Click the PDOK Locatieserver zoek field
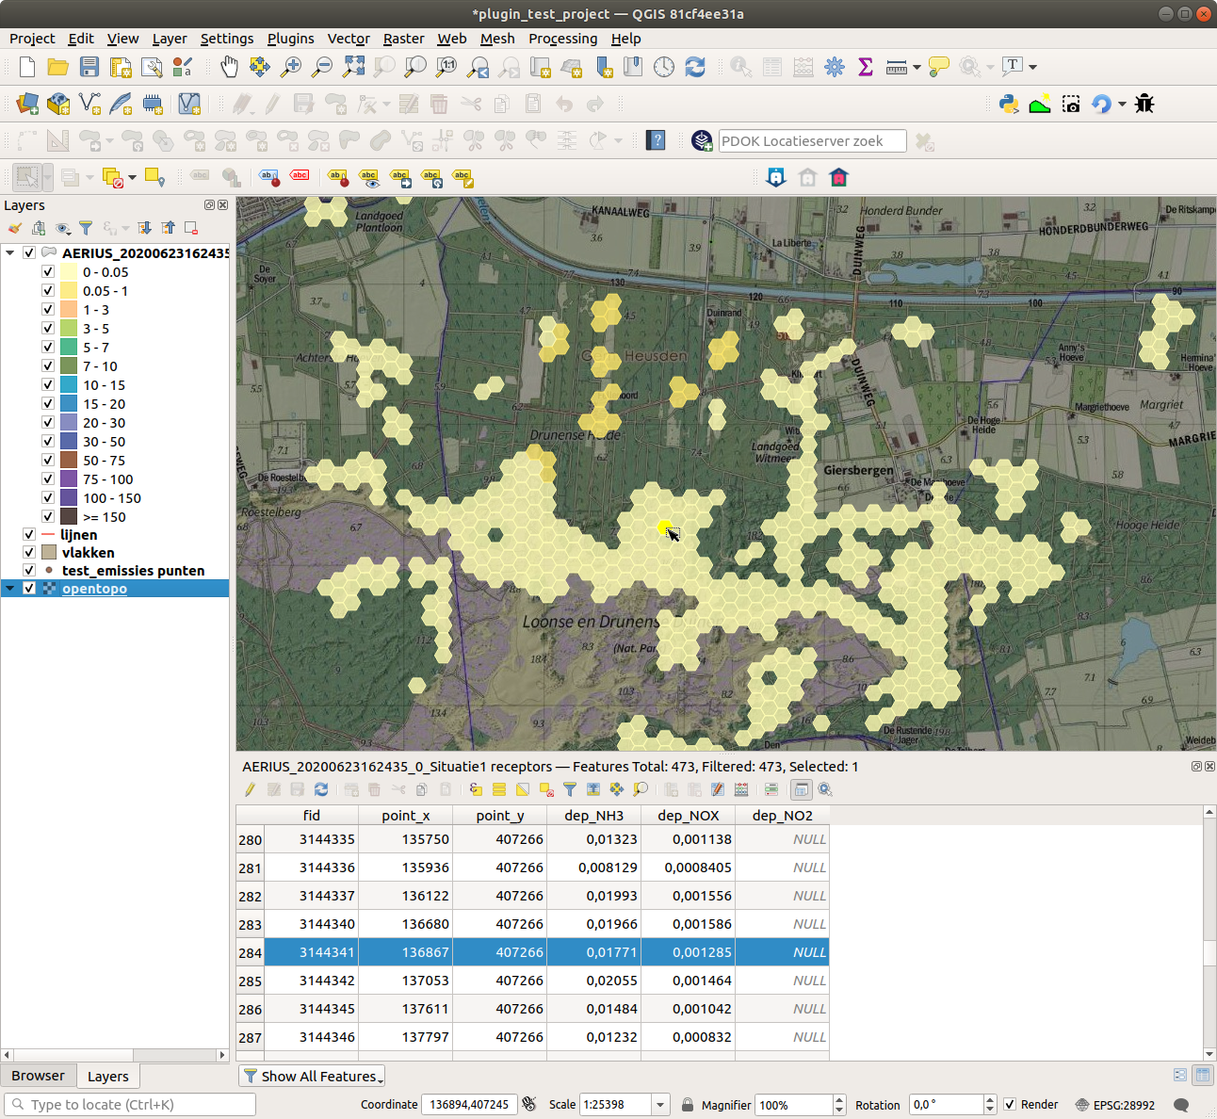Image resolution: width=1217 pixels, height=1119 pixels. pos(811,140)
